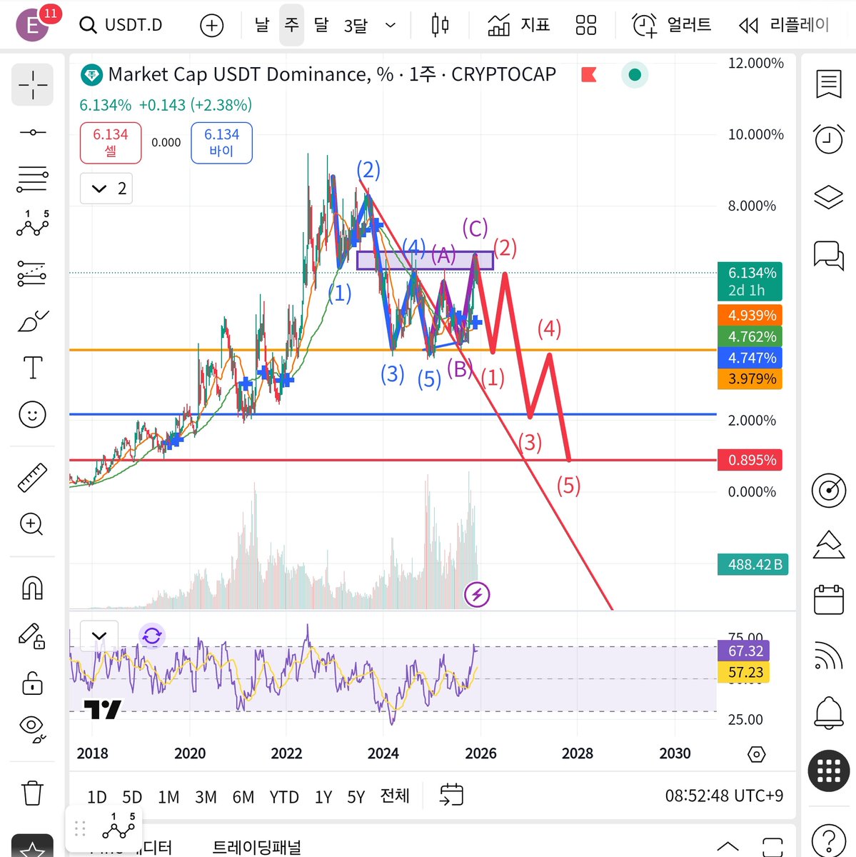Image resolution: width=856 pixels, height=857 pixels.
Task: Select the day interval 날
Action: tap(262, 25)
